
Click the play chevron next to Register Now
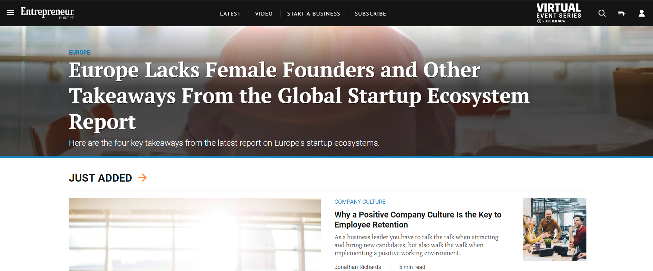point(540,20)
